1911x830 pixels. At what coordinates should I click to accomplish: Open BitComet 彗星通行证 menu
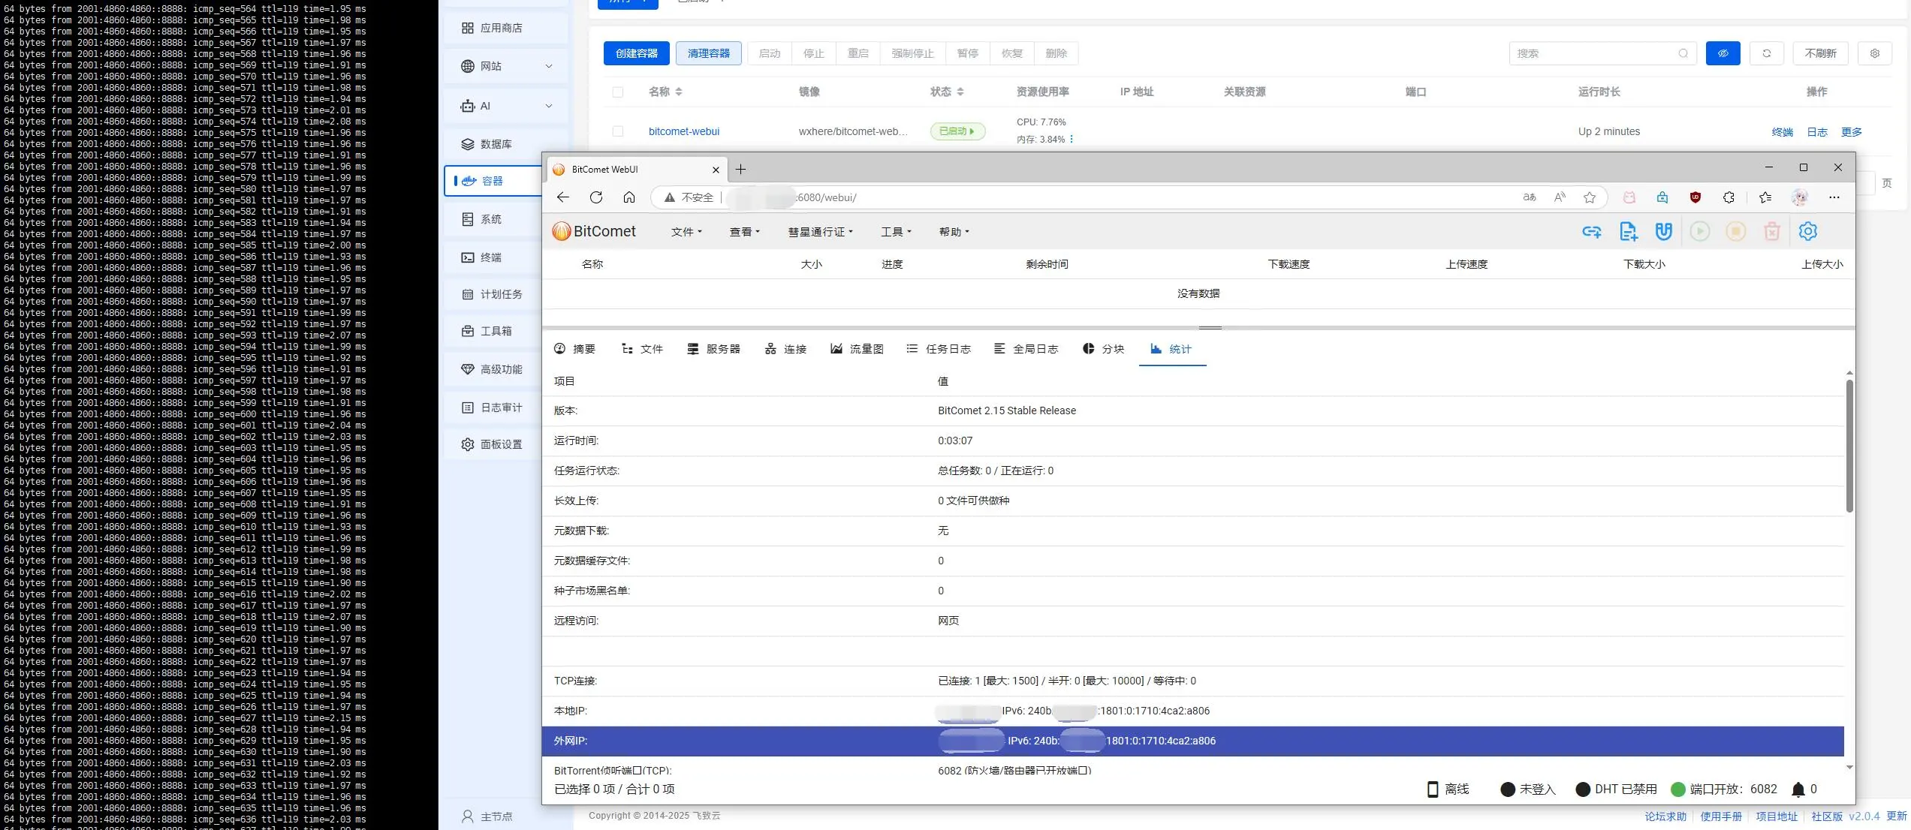pyautogui.click(x=820, y=232)
